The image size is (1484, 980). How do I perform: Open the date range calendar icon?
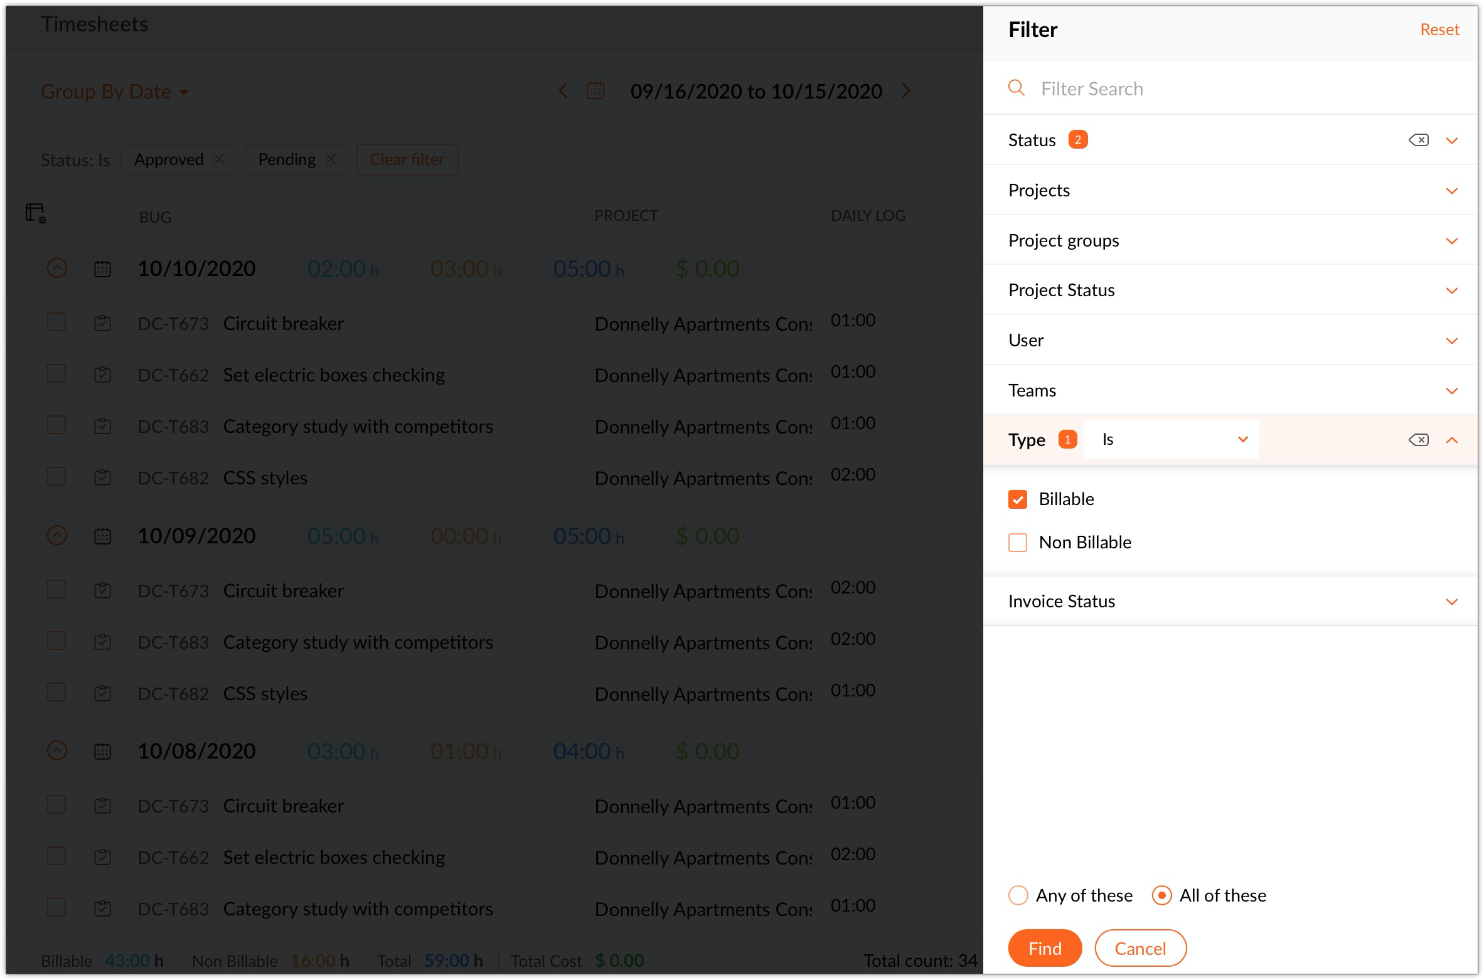pyautogui.click(x=595, y=91)
